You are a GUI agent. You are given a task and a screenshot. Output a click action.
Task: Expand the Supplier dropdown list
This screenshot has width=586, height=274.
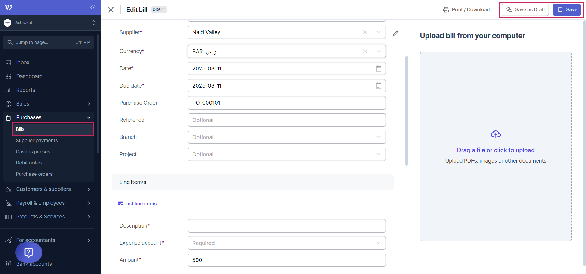coord(378,32)
